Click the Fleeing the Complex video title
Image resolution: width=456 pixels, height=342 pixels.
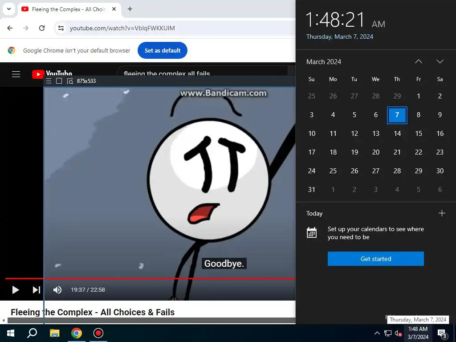click(93, 312)
